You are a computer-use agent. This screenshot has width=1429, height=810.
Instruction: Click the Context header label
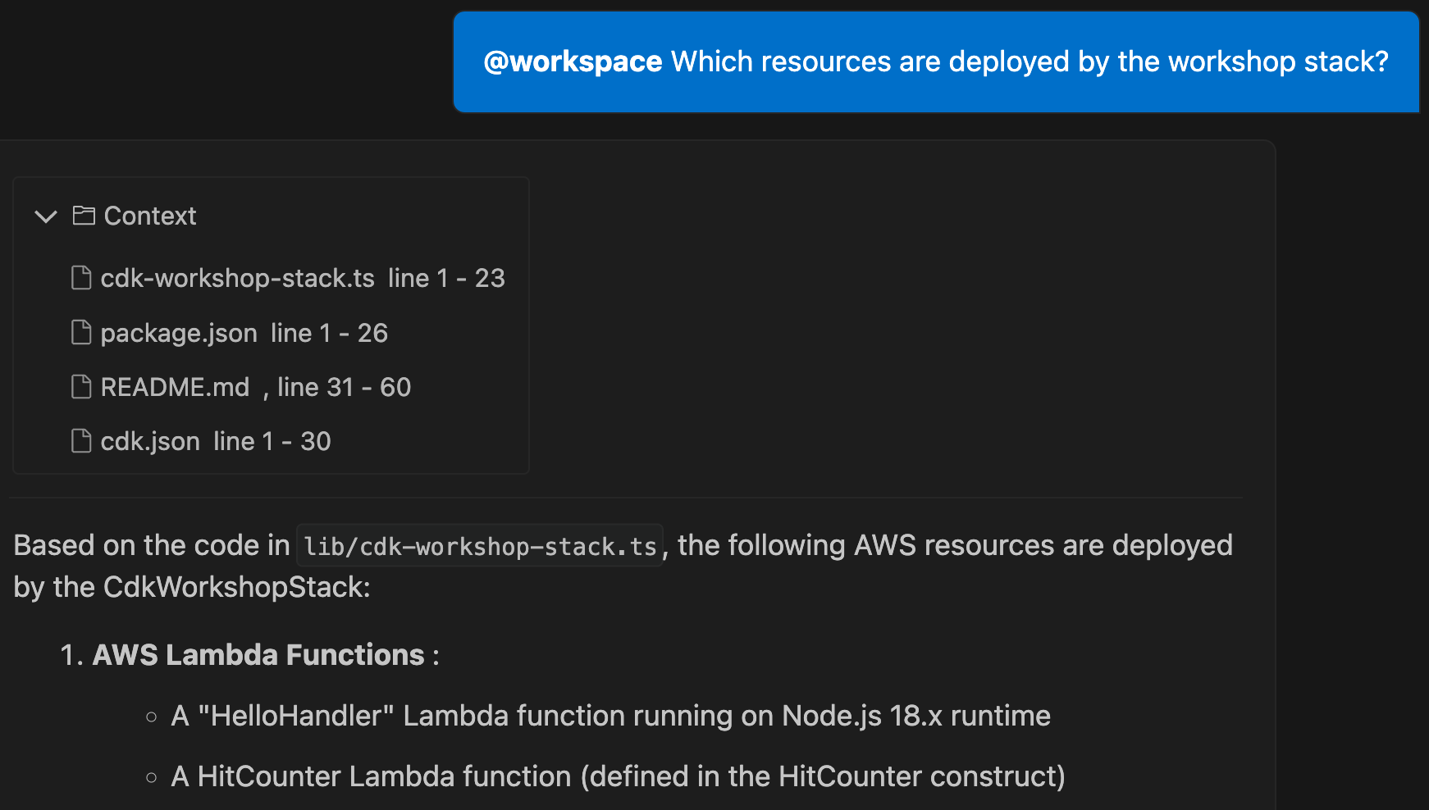click(148, 216)
